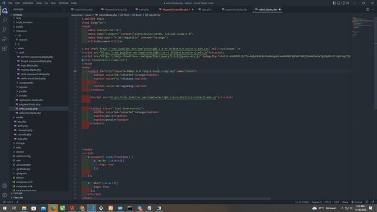Click the html breadcrumb item

(x=126, y=15)
